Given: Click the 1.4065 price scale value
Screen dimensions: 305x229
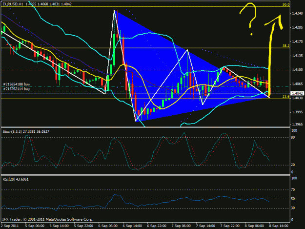Looking at the screenshot, I should point(297,84).
